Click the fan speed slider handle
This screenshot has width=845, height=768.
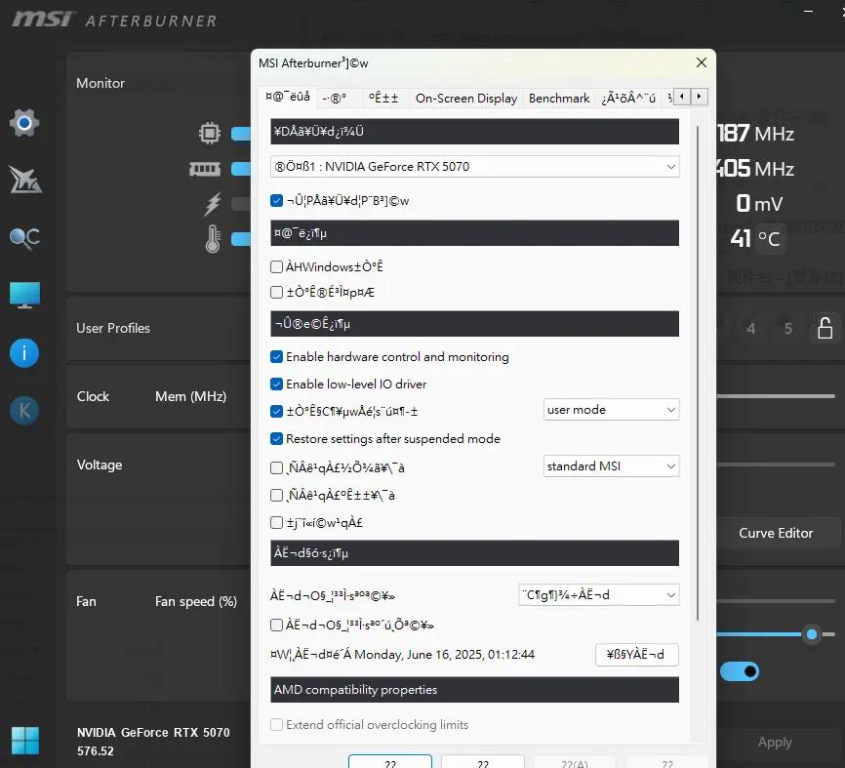coord(812,634)
